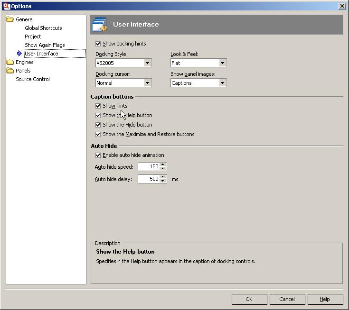Toggle the Show the Hide button checkbox
The height and width of the screenshot is (310, 349).
click(98, 125)
